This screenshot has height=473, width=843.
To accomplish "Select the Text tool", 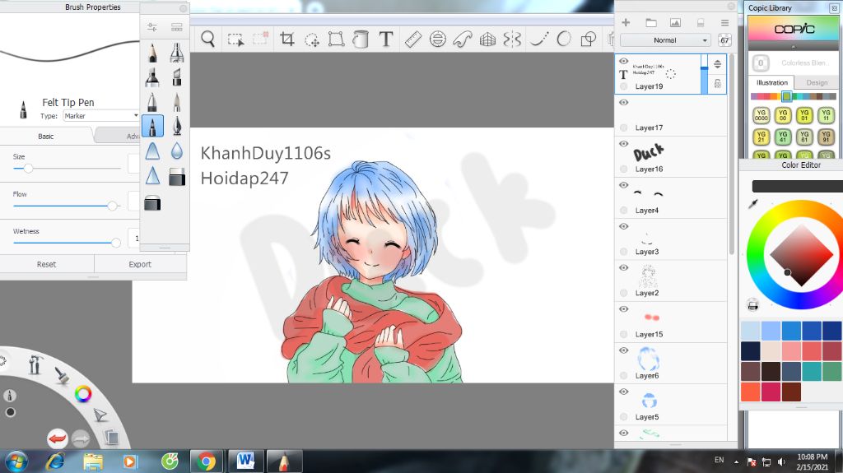I will tap(385, 39).
